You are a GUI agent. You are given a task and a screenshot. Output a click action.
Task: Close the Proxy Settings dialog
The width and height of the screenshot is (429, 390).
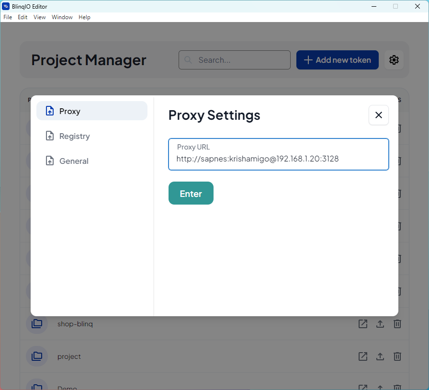(379, 115)
